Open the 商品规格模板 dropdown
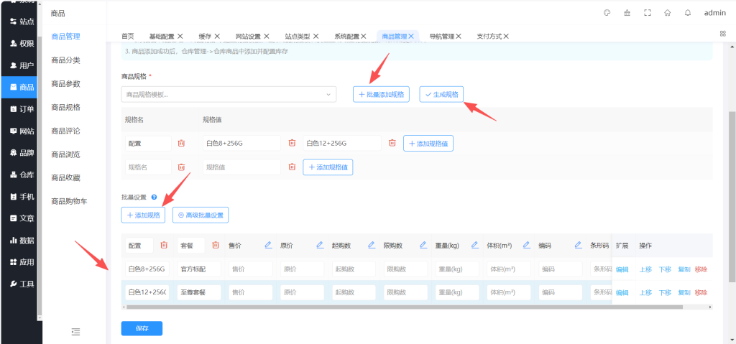Image resolution: width=736 pixels, height=344 pixels. [x=229, y=94]
